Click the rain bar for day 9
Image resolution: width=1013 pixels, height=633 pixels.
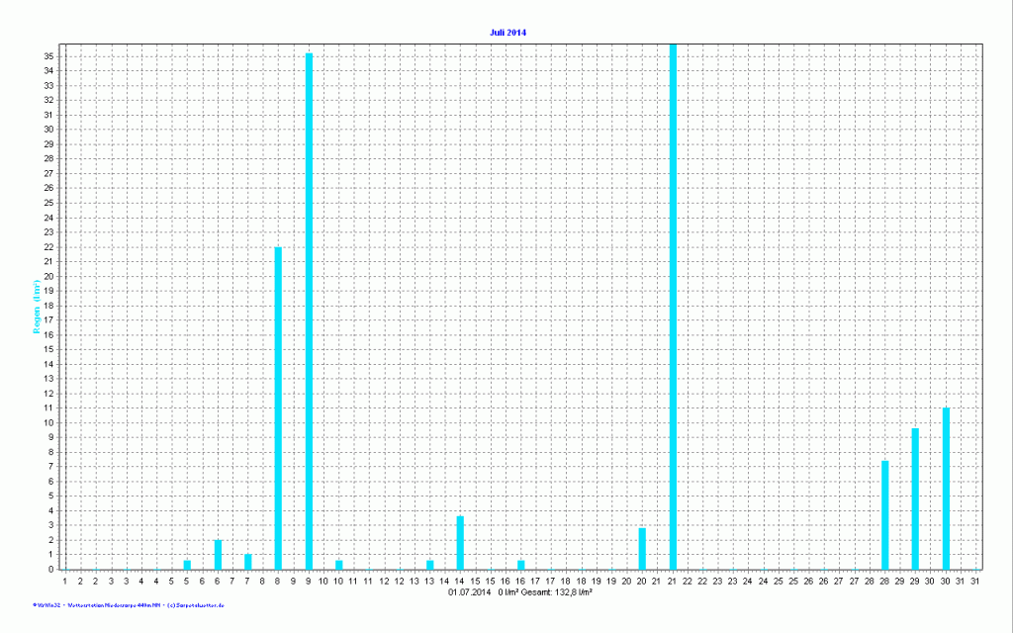[x=309, y=311]
